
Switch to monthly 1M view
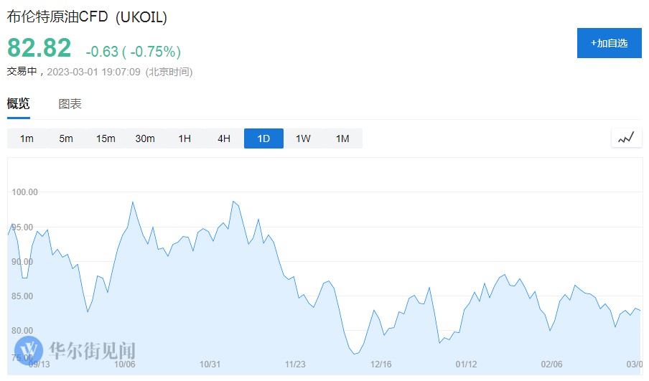pyautogui.click(x=342, y=138)
